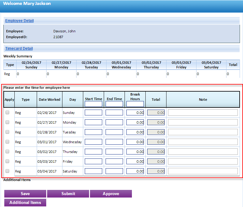
Task: Click the employee name 'Dawson, John'
Action: point(64,31)
